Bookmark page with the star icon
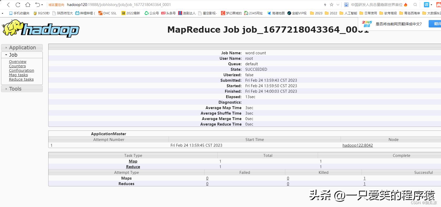 (332, 5)
